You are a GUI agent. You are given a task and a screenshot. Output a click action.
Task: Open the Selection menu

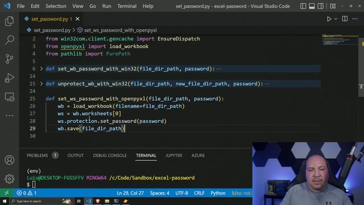coord(56,6)
